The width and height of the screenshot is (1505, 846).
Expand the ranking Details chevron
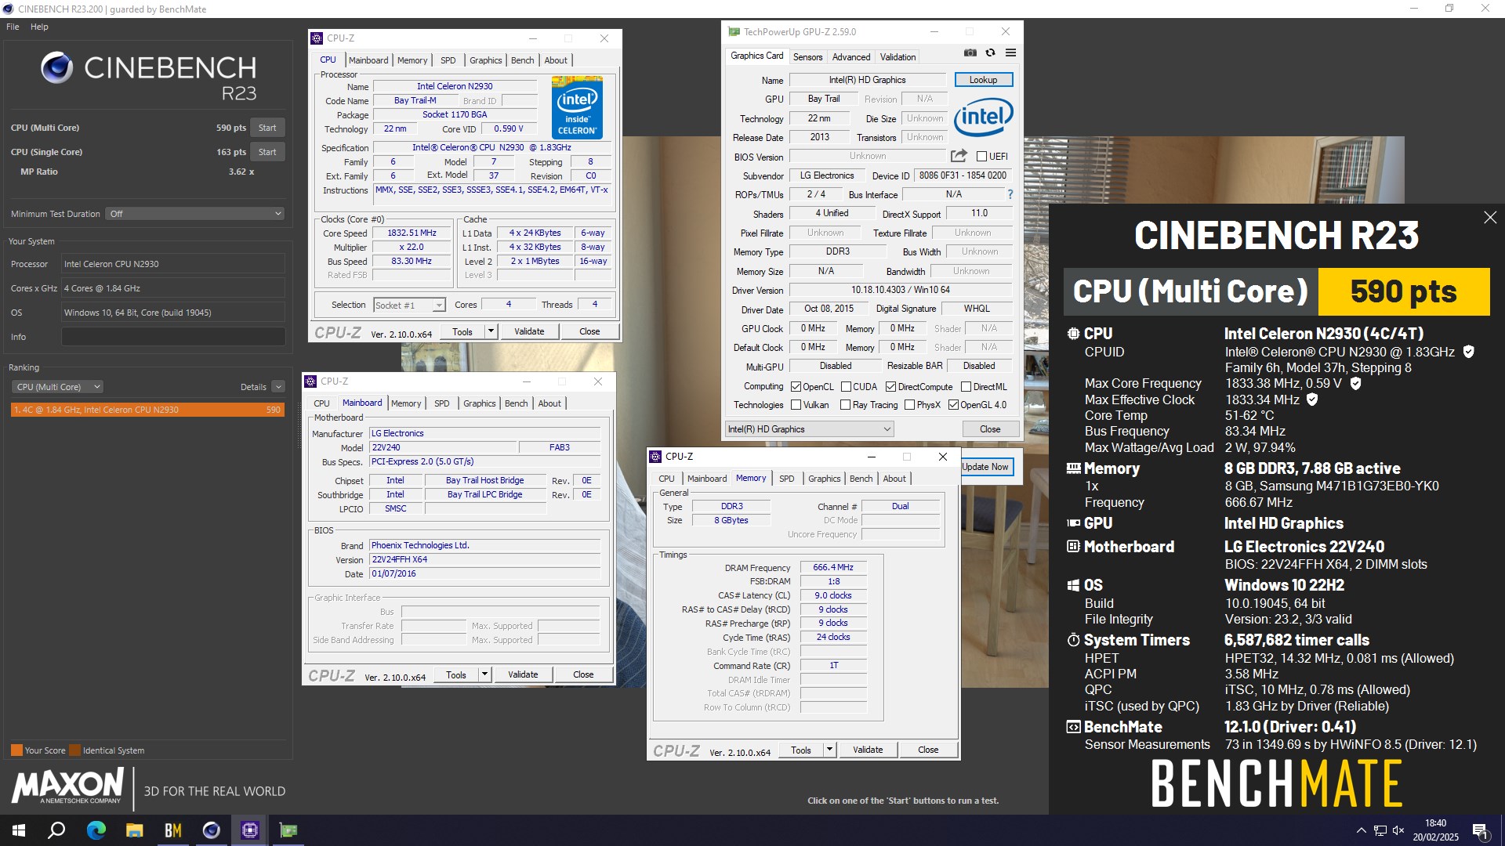click(278, 387)
